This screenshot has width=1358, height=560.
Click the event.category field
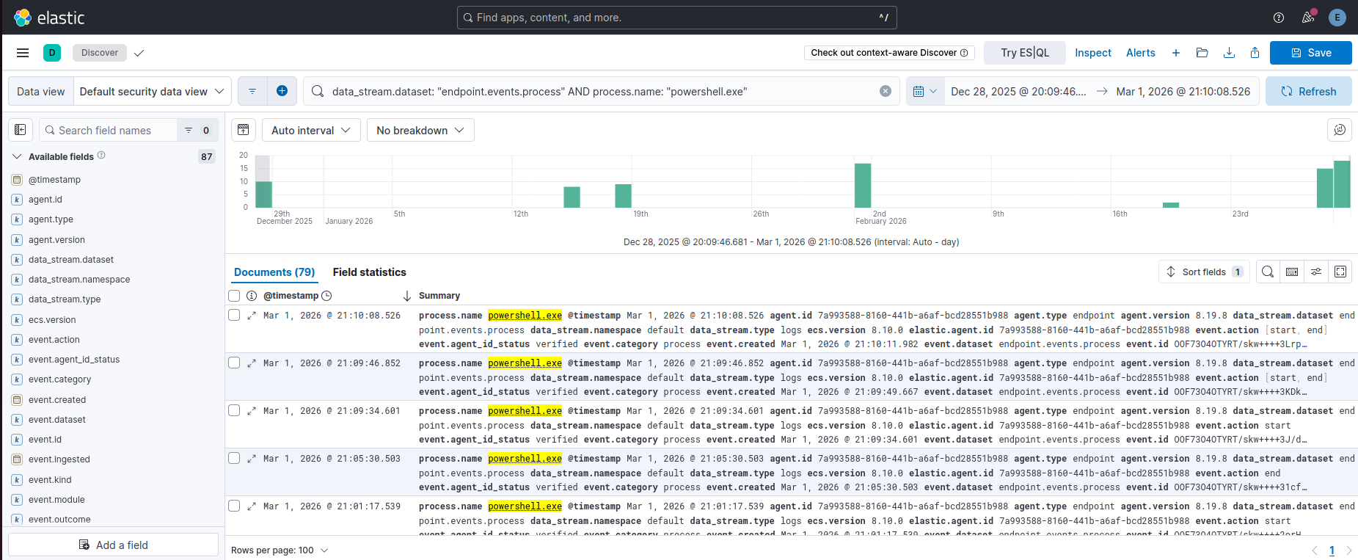pyautogui.click(x=60, y=379)
